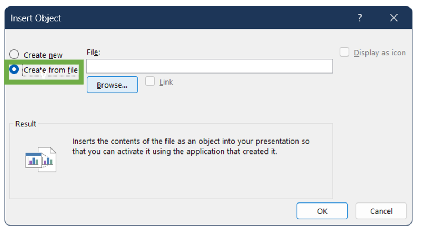Click the Browse button
The height and width of the screenshot is (236, 427).
click(x=112, y=85)
